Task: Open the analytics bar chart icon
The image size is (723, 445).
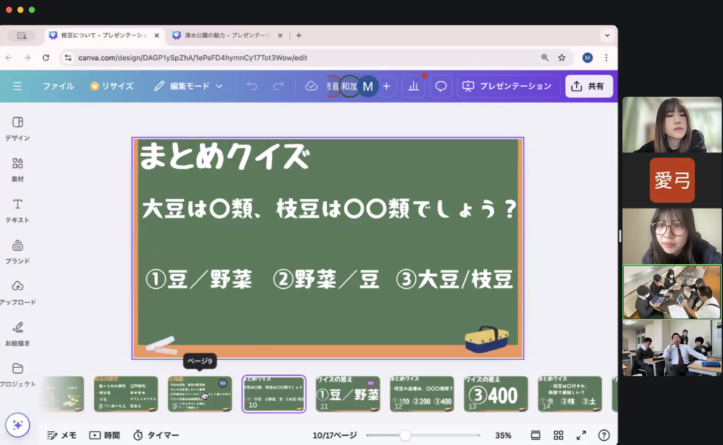Action: tap(414, 86)
